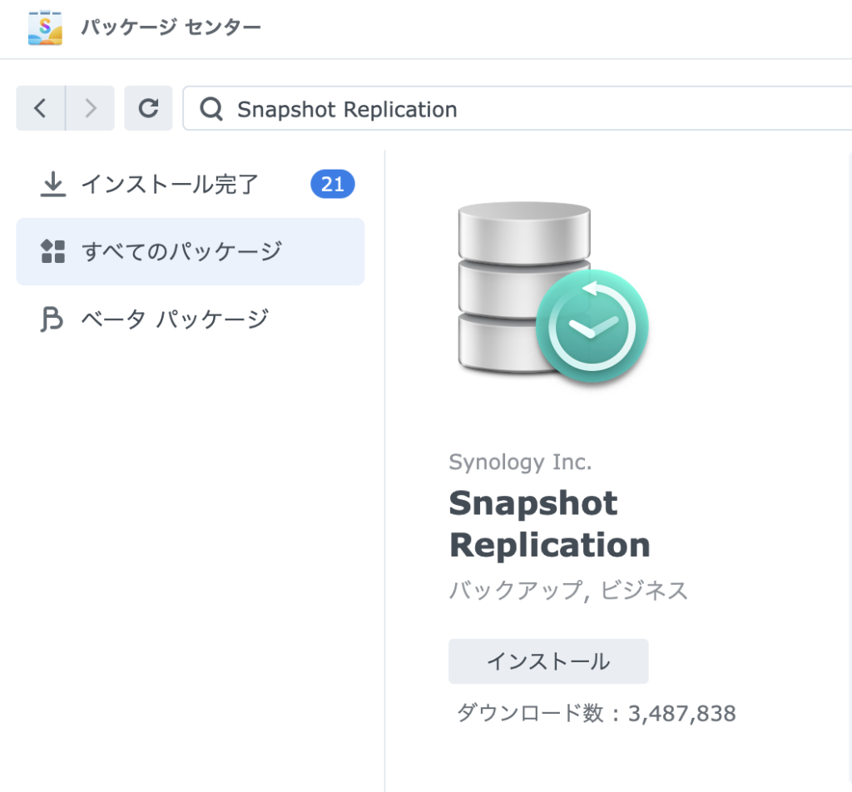Image resolution: width=852 pixels, height=792 pixels.
Task: Click the Snapshot Replication package title
Action: tap(549, 523)
